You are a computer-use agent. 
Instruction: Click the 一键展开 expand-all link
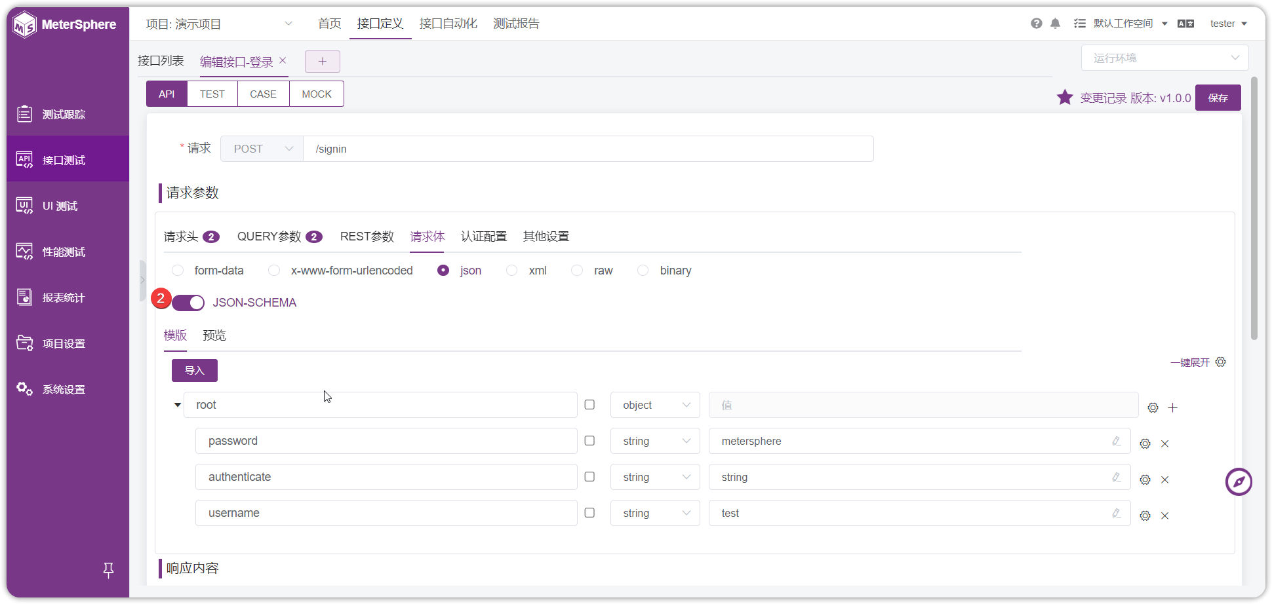1190,362
